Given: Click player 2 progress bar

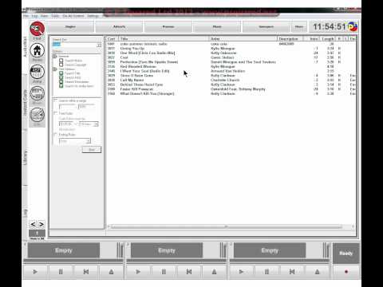Looking at the screenshot, I should point(176,261).
